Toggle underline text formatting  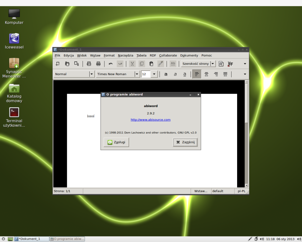185,74
